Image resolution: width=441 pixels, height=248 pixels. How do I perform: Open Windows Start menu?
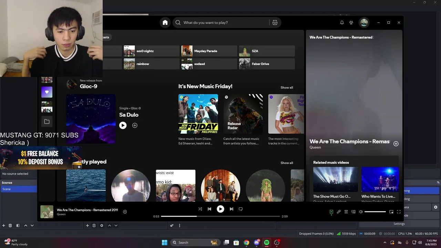tap(165, 242)
